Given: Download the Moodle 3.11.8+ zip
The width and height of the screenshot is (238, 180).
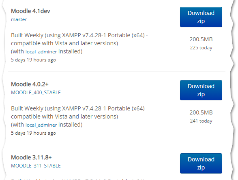Looking at the screenshot, I should (x=201, y=163).
